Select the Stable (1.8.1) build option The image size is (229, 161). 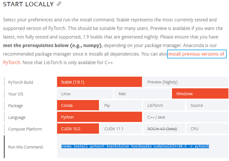[x=99, y=82]
